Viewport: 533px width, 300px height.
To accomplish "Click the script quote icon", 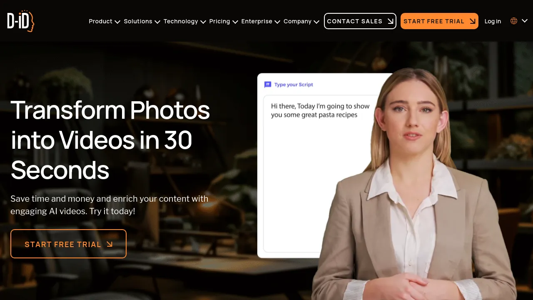I will [x=268, y=85].
